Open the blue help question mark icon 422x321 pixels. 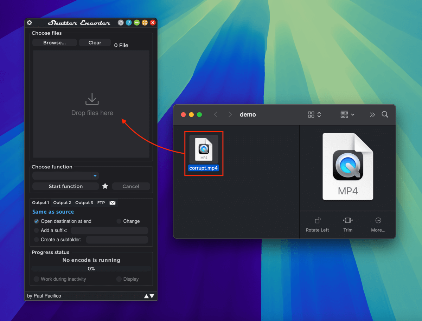coord(129,22)
